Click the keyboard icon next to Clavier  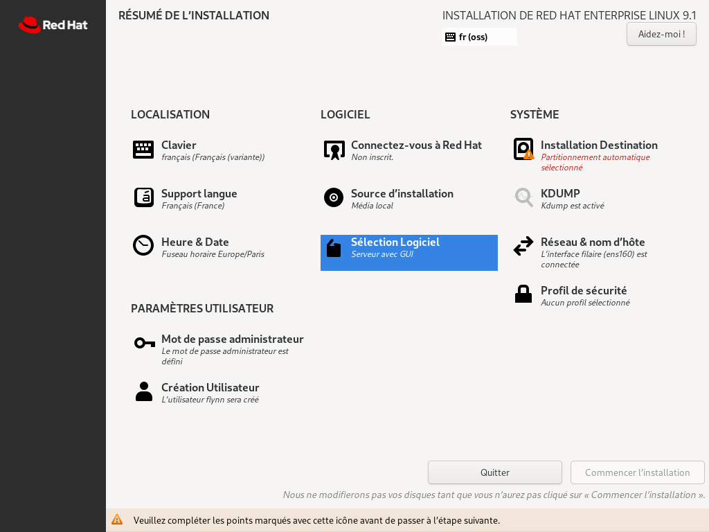143,150
